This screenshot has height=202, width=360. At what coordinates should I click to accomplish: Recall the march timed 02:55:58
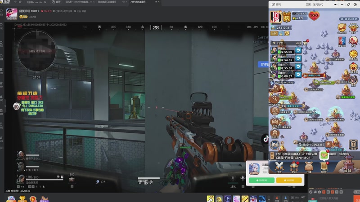click(x=298, y=66)
